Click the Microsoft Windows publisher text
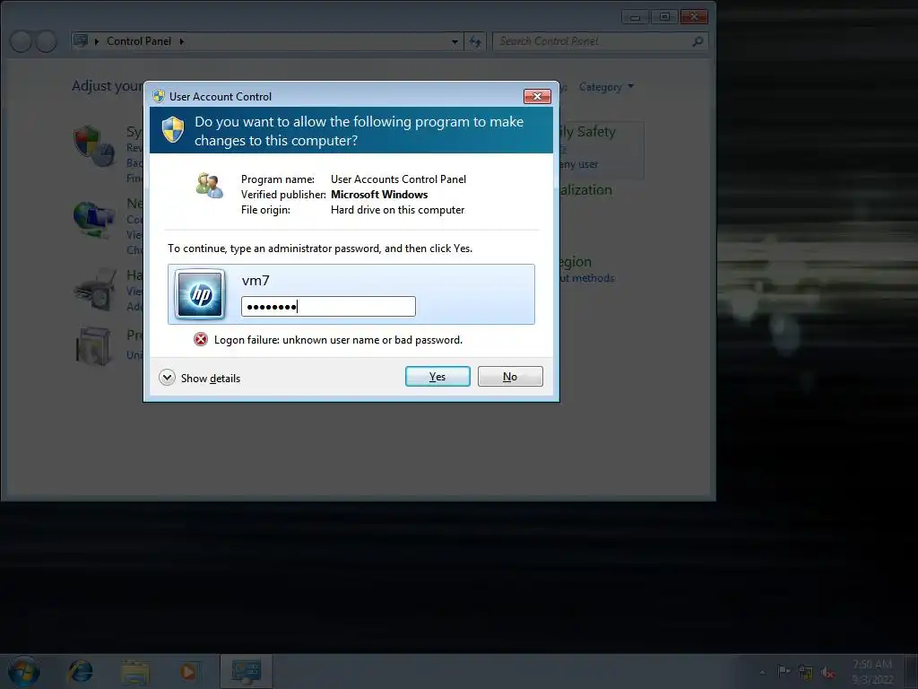 379,195
